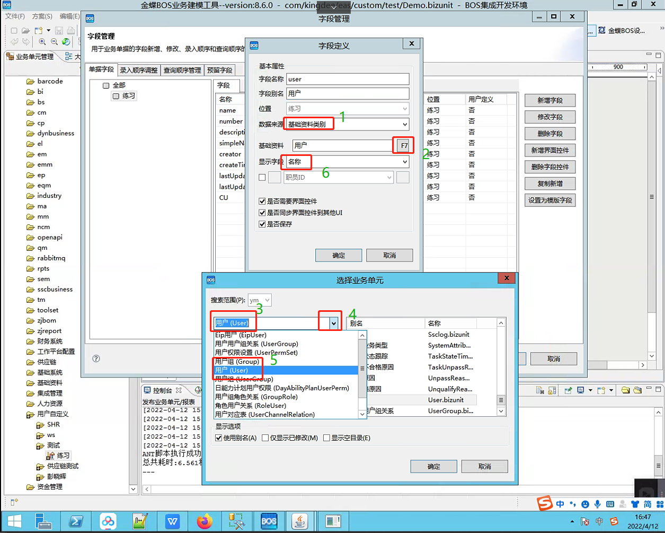Click the refresh globe icon in the toolbar
The width and height of the screenshot is (665, 533).
pos(66,41)
